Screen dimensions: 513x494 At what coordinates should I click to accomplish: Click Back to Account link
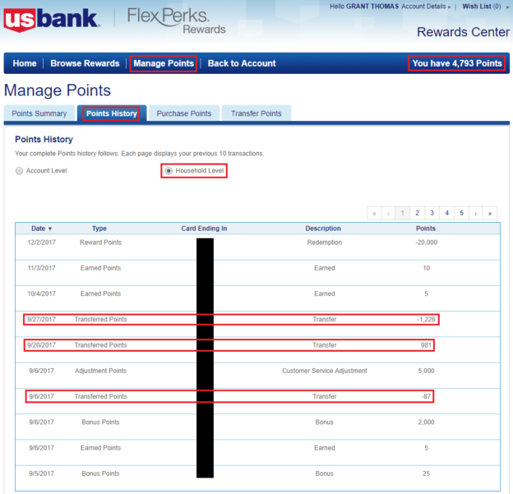tap(242, 63)
